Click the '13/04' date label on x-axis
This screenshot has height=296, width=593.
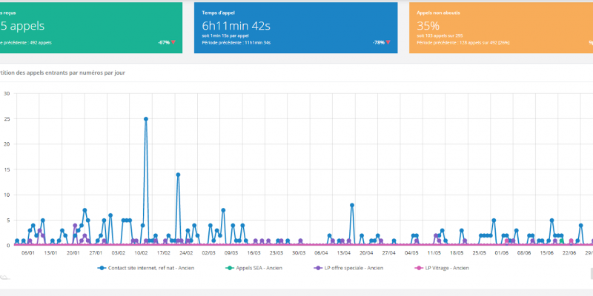click(343, 252)
